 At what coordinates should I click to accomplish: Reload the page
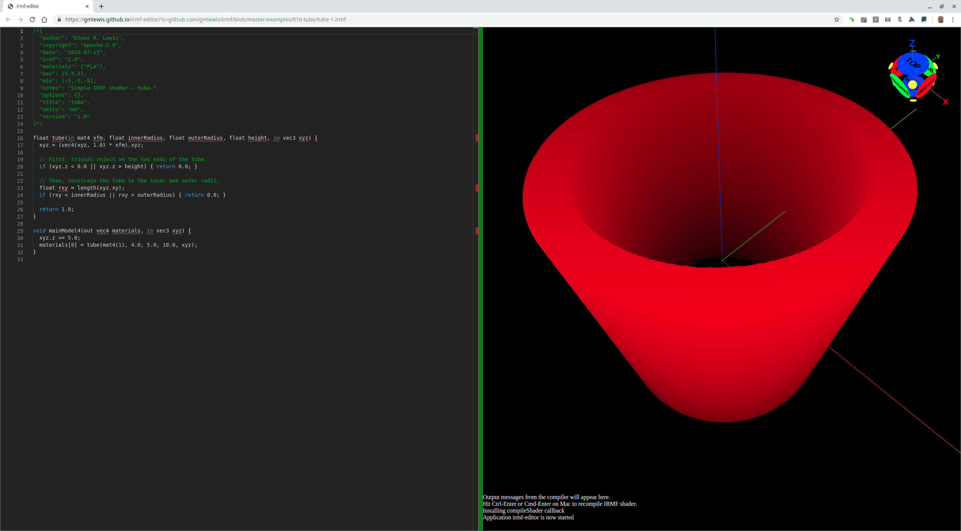pos(32,20)
